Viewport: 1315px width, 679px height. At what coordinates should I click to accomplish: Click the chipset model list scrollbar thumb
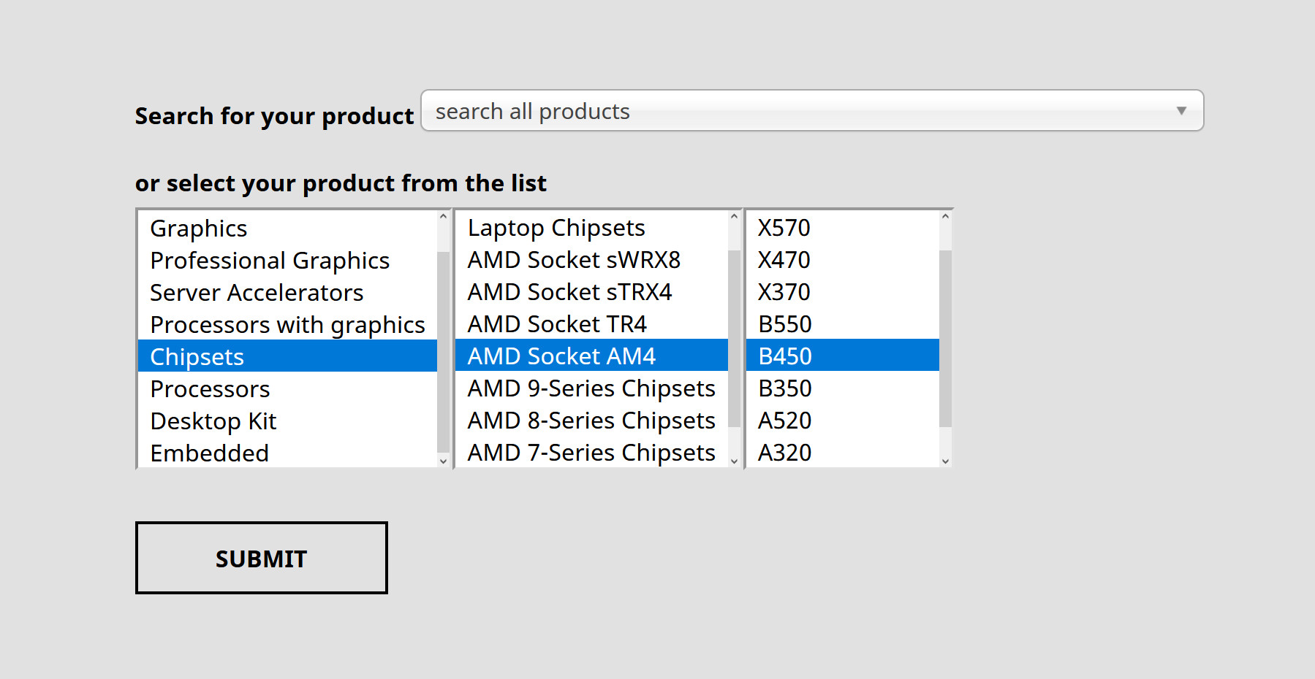coord(945,339)
